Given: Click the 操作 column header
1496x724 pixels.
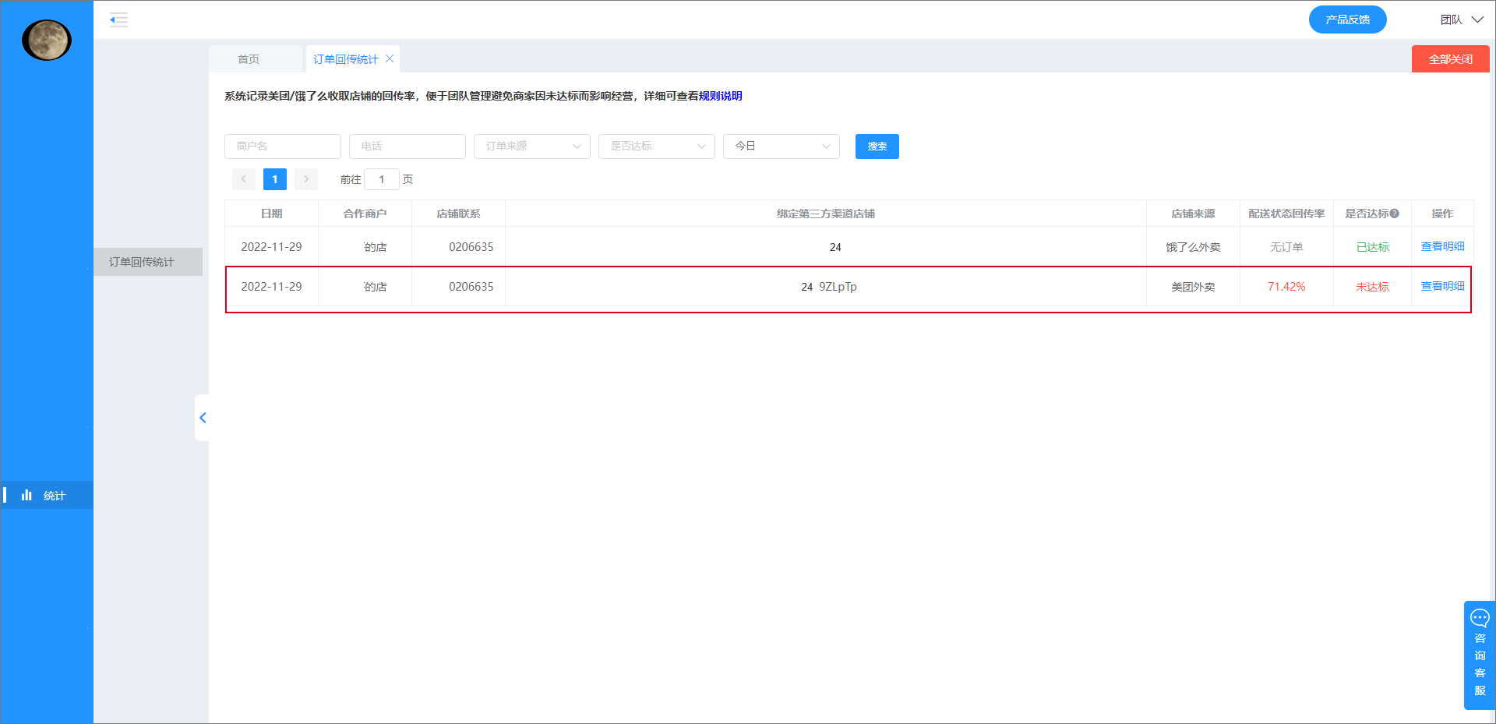Looking at the screenshot, I should [x=1442, y=214].
